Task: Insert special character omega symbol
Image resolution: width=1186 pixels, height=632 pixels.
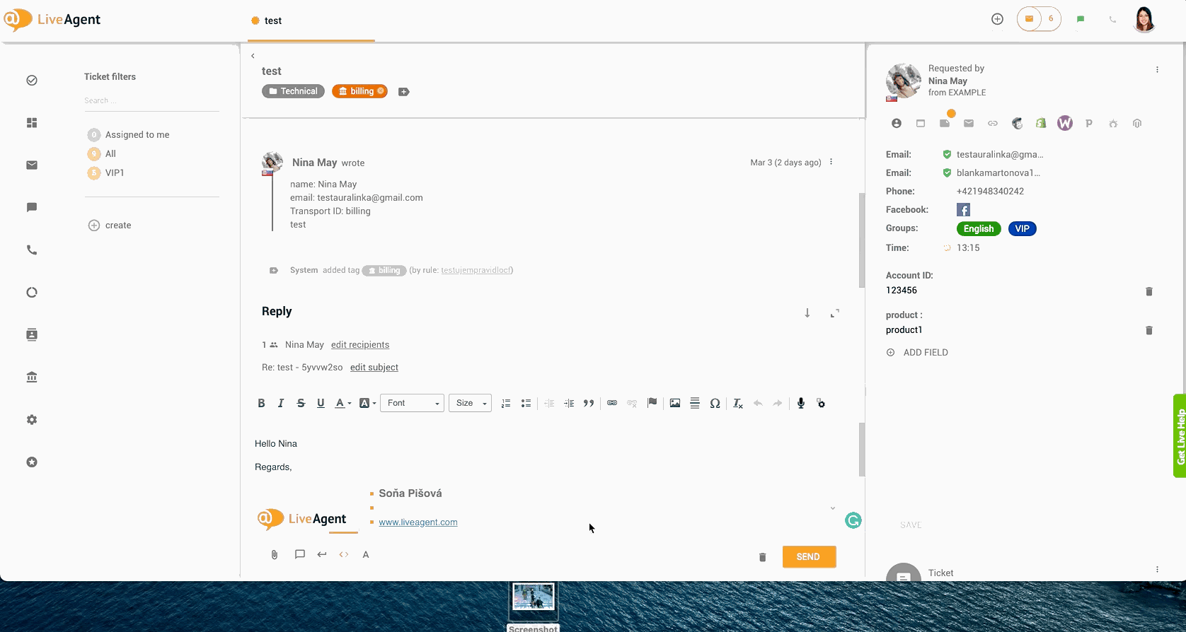Action: point(715,403)
